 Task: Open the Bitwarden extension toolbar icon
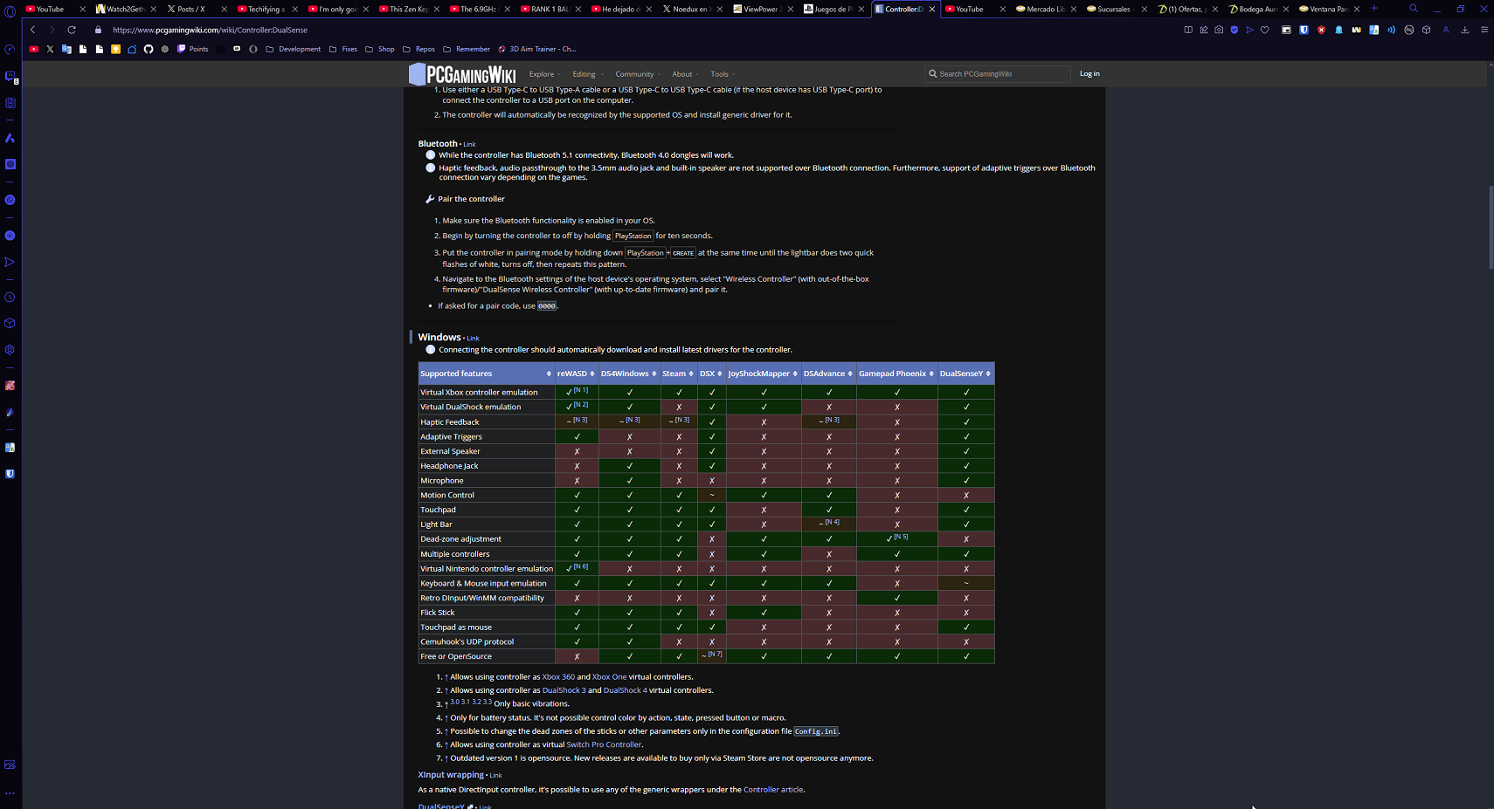point(1304,30)
